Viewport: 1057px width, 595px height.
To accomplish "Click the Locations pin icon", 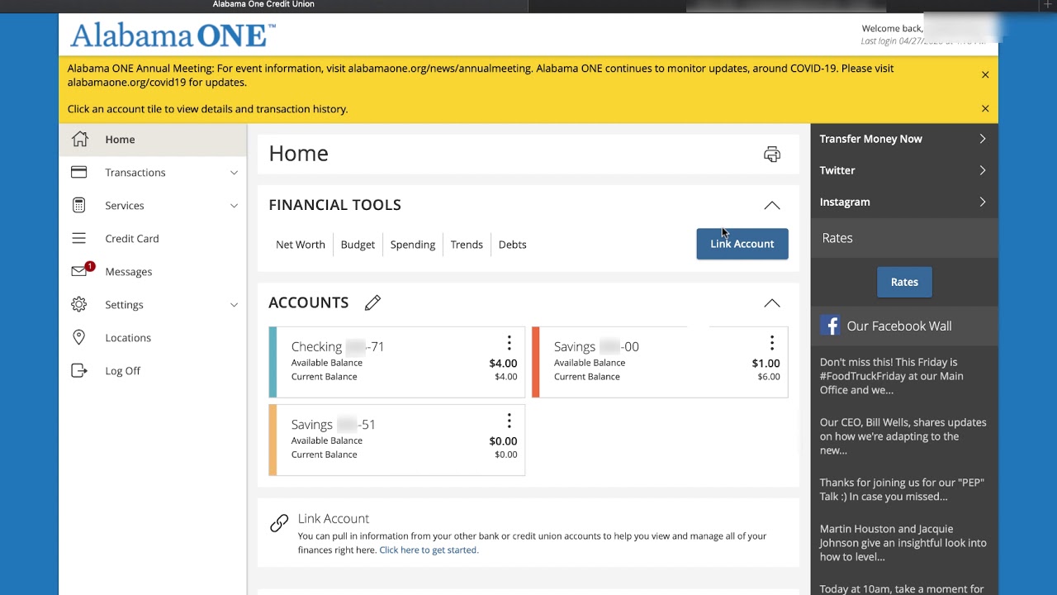I will (79, 337).
